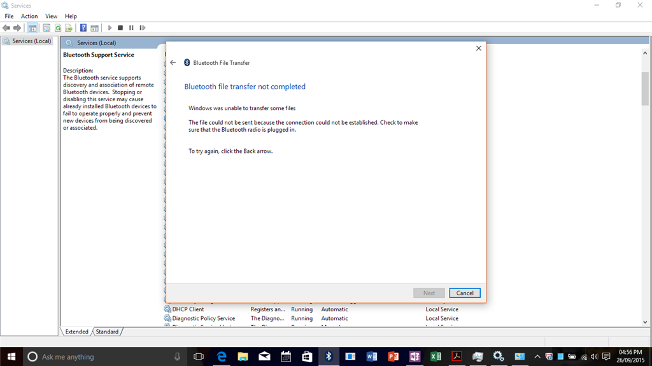This screenshot has width=652, height=366.
Task: Click the Export List toolbar icon
Action: coord(69,28)
